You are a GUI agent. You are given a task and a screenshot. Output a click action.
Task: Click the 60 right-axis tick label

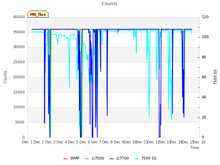pyautogui.click(x=204, y=77)
